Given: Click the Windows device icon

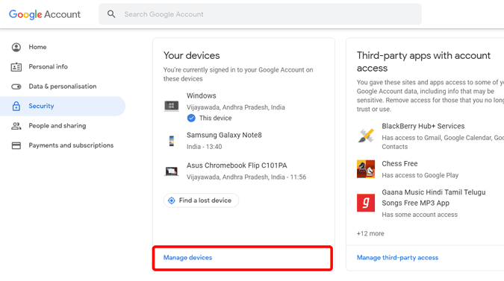Looking at the screenshot, I should 171,106.
